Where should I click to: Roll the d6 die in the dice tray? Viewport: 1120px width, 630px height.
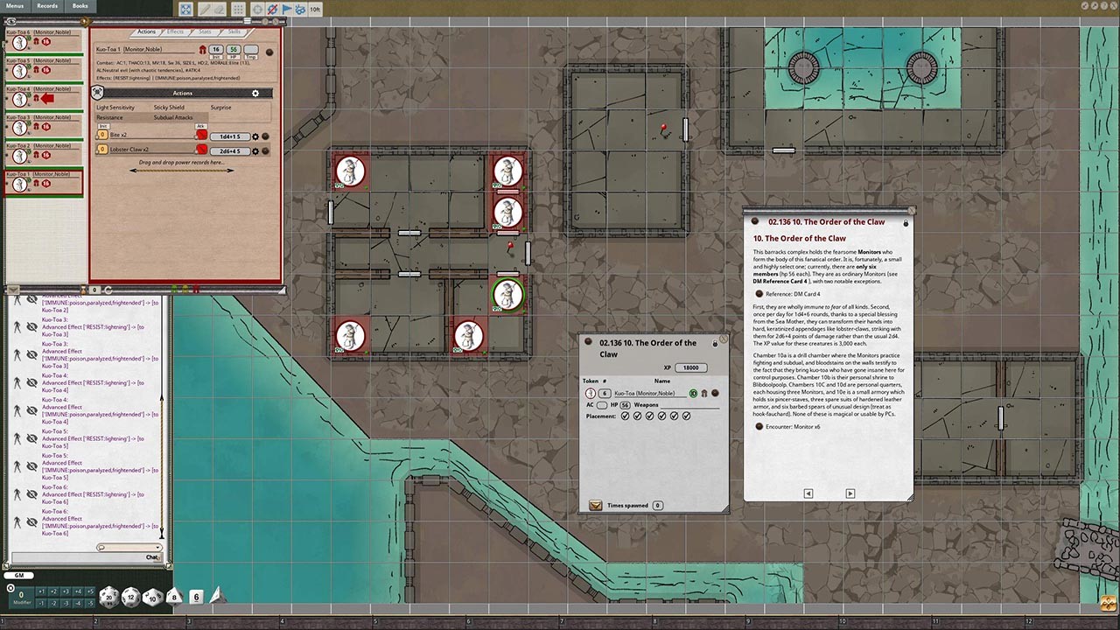click(196, 597)
